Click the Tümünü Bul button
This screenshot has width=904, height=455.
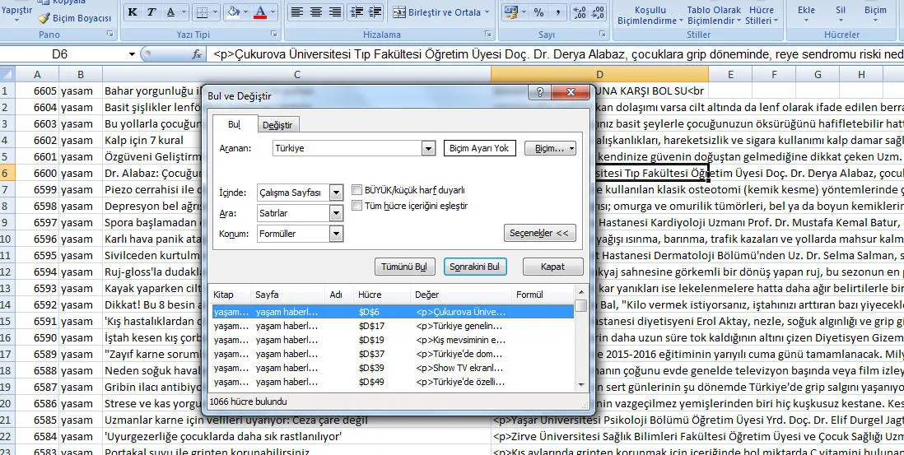(404, 267)
